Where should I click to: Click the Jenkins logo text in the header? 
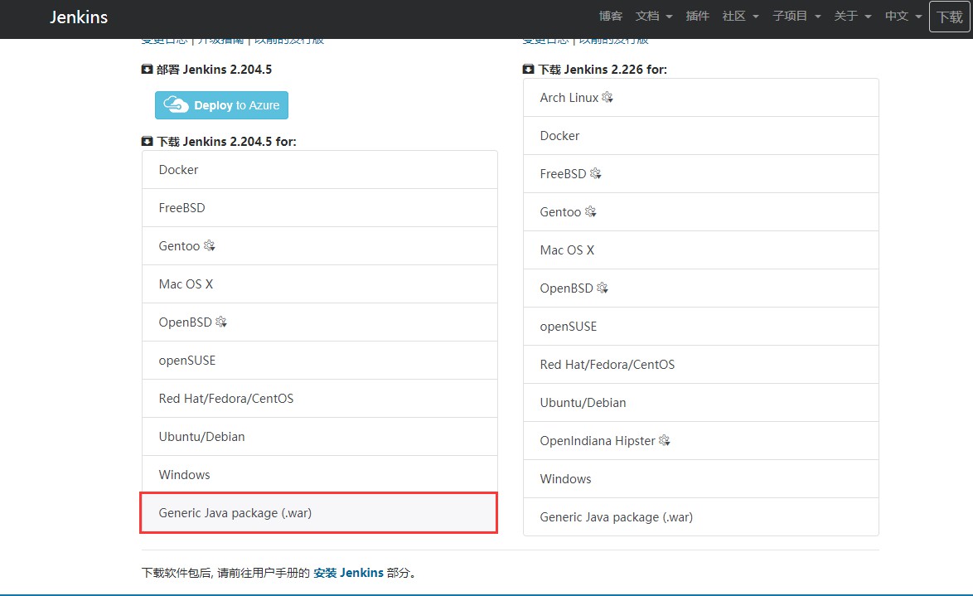tap(79, 17)
